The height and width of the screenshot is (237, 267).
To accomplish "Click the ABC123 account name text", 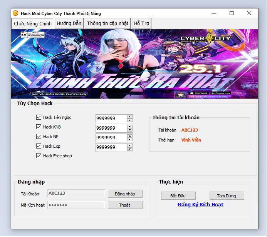I will tap(190, 130).
